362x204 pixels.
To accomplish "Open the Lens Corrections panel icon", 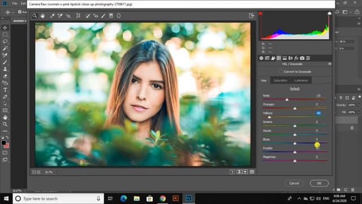I will click(x=290, y=58).
